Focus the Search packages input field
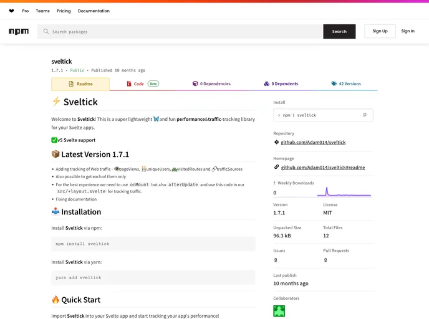This screenshot has width=429, height=319. tap(180, 31)
